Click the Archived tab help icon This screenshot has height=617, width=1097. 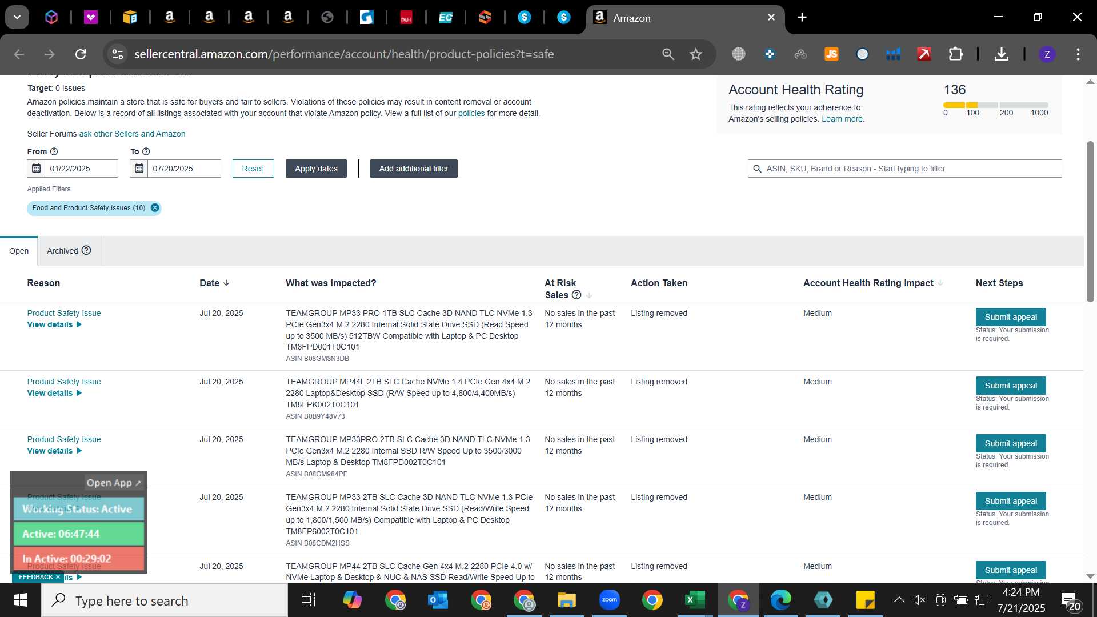(86, 250)
